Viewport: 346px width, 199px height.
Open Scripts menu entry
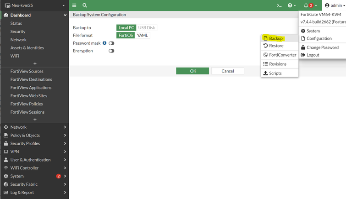click(x=280, y=73)
